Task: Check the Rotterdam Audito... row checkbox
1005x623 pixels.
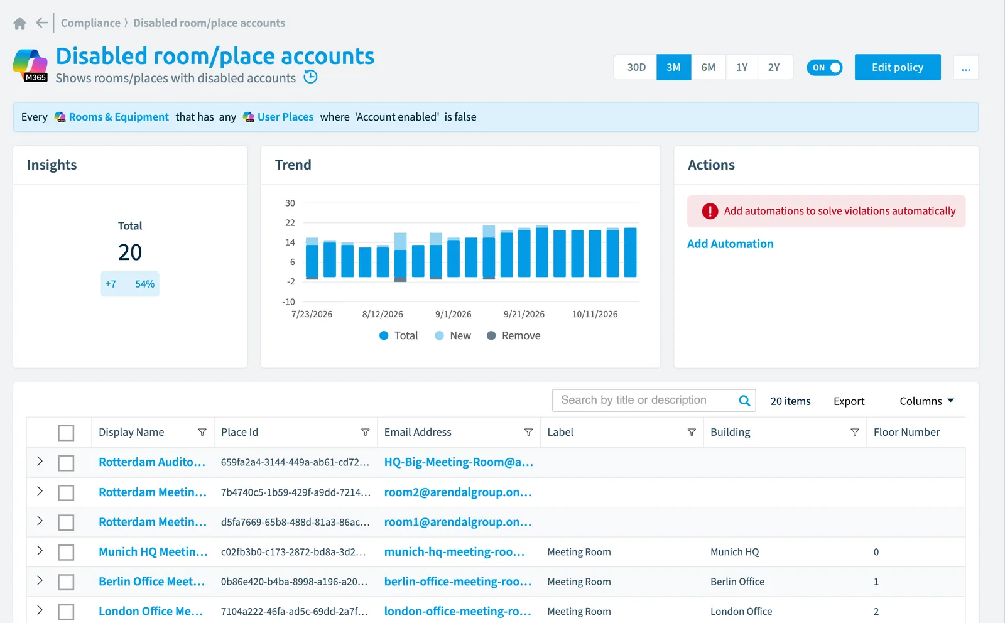Action: tap(66, 463)
